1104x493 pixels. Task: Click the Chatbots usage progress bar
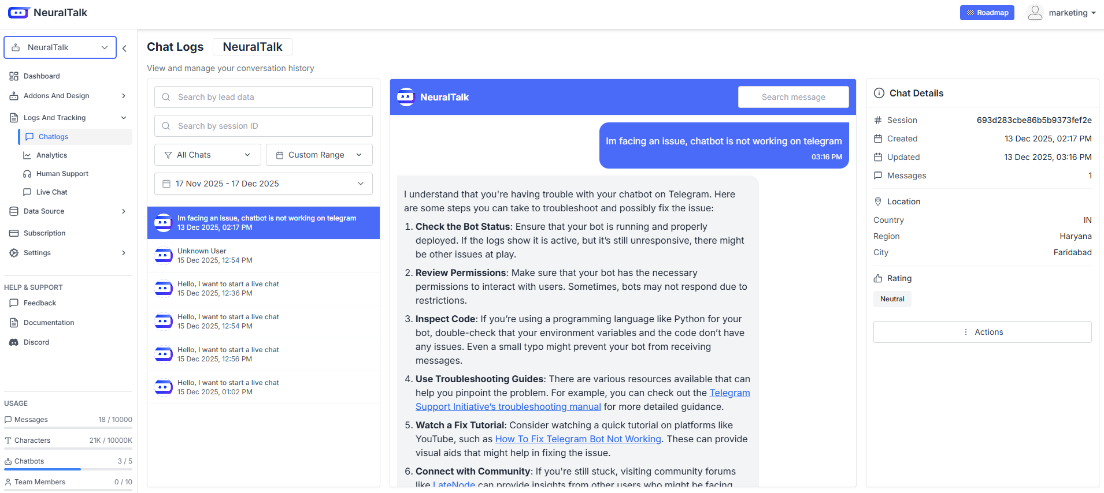(x=68, y=469)
